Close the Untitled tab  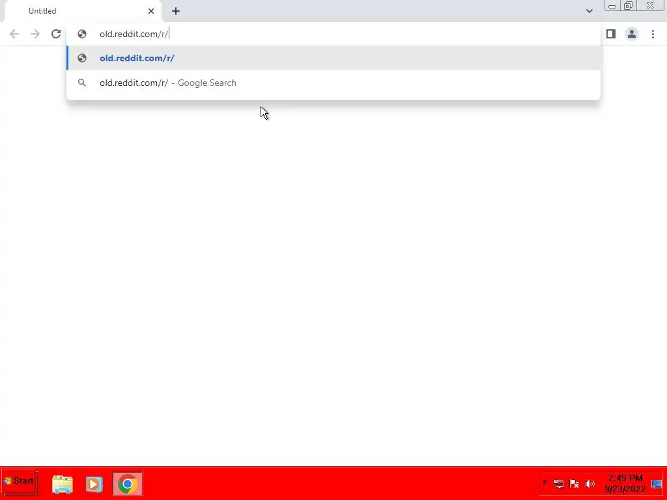click(x=151, y=11)
